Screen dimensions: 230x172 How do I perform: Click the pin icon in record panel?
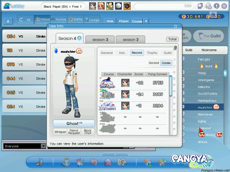[175, 48]
